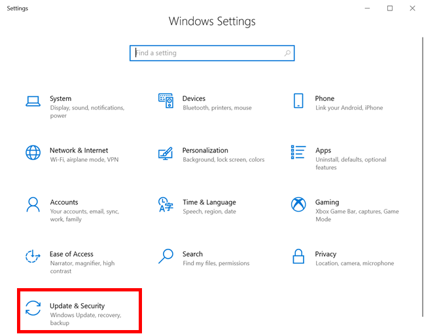Click 'Windows Update, recovery, backup' text
The width and height of the screenshot is (424, 334).
(x=86, y=319)
